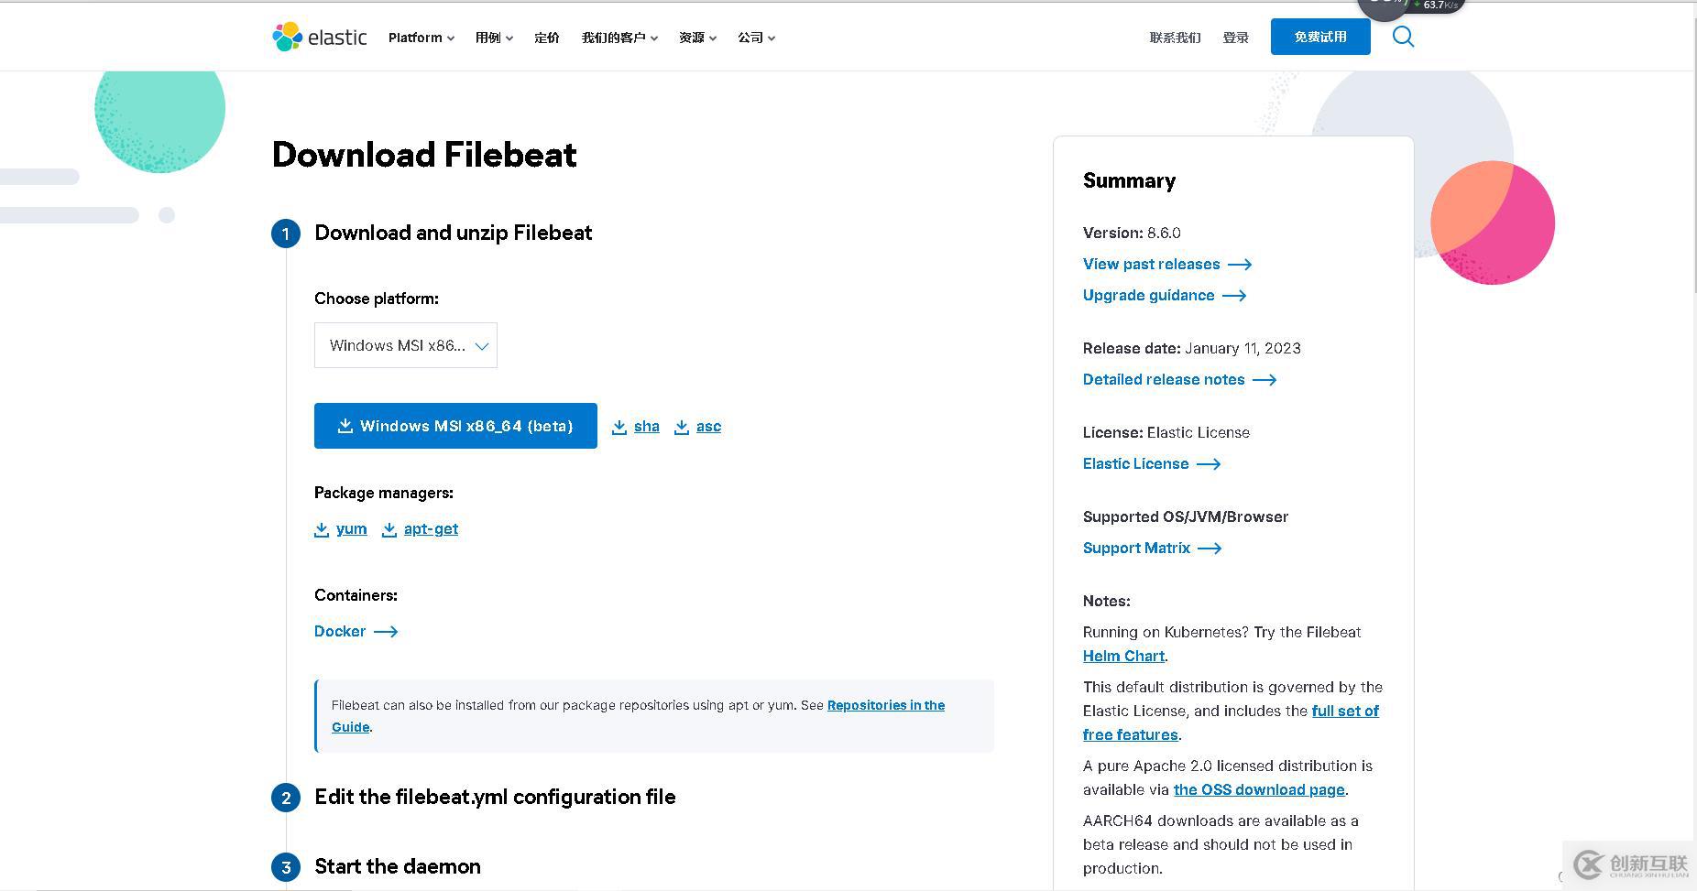Click the yum download icon
Screen dimensions: 1697x891
click(x=322, y=529)
